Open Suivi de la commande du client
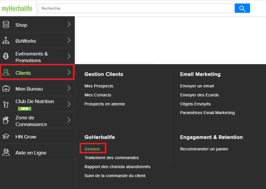266x189 pixels. (115, 176)
